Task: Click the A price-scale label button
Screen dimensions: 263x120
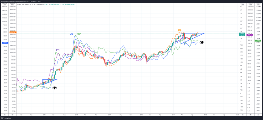Action: [243, 114]
